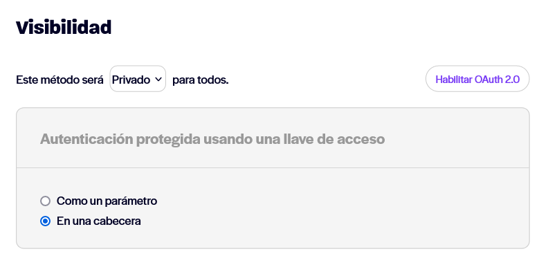Select the Como un parámetro radio button
Screen dimensions: 548x265
46,201
